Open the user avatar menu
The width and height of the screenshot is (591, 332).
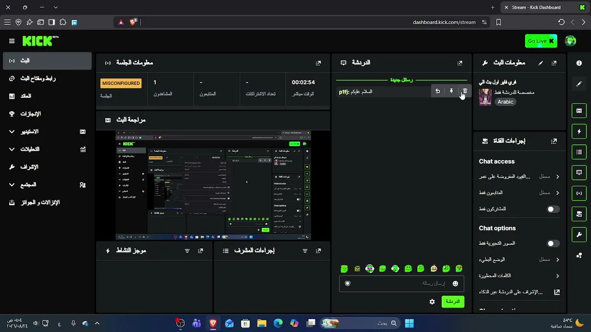click(570, 41)
